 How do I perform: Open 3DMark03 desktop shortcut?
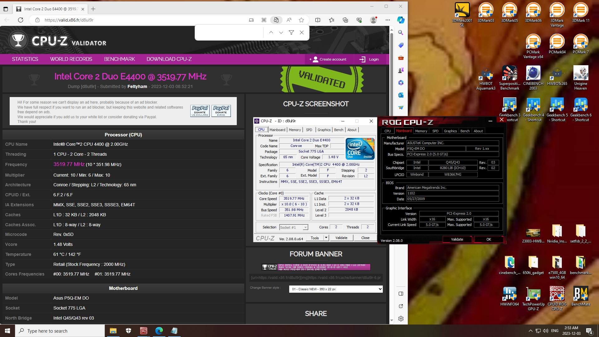click(x=486, y=12)
